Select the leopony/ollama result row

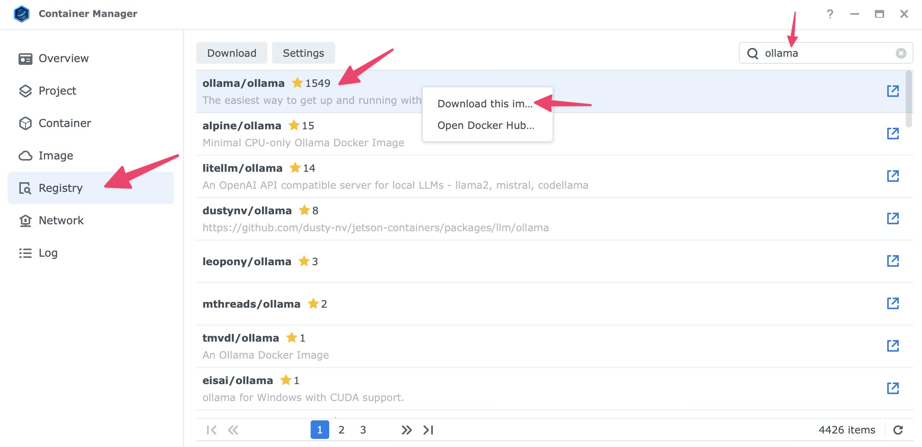click(464, 262)
